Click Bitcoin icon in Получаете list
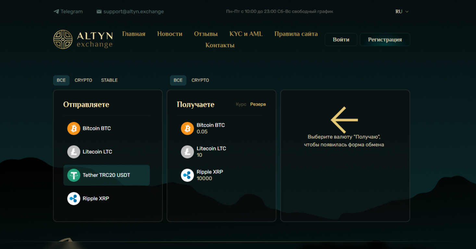The height and width of the screenshot is (249, 476). (187, 129)
